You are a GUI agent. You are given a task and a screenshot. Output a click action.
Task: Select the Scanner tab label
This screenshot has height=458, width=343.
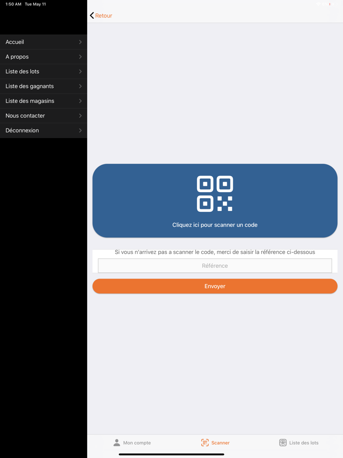pyautogui.click(x=220, y=443)
